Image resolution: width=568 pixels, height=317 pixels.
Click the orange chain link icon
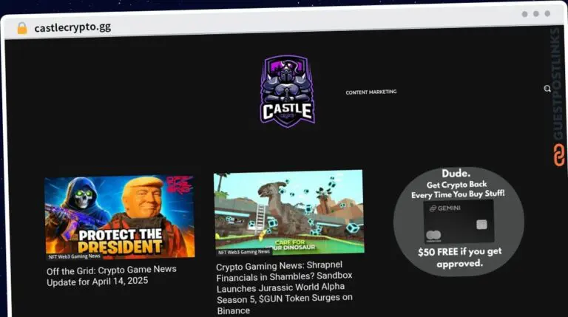559,155
